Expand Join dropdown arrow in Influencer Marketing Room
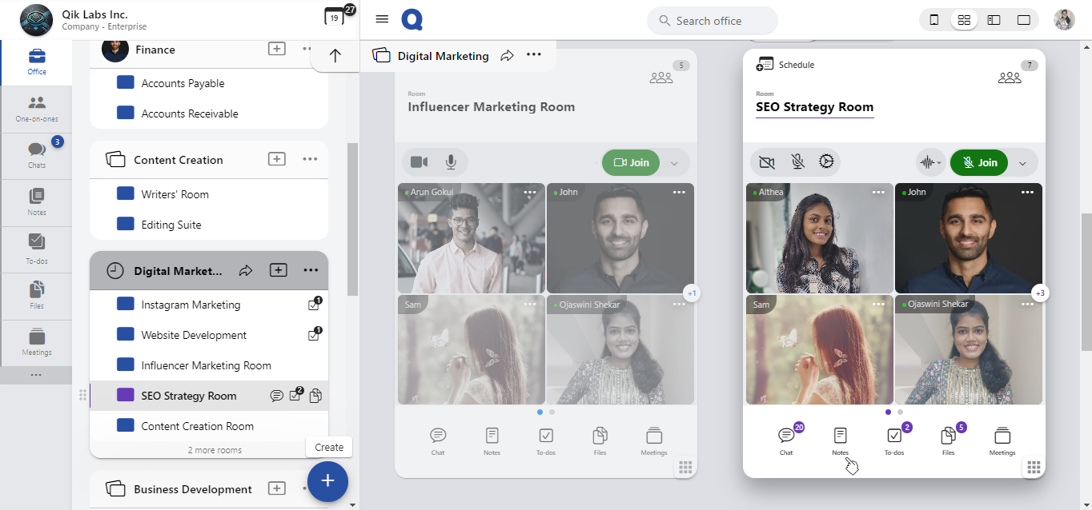This screenshot has height=510, width=1092. click(x=674, y=163)
